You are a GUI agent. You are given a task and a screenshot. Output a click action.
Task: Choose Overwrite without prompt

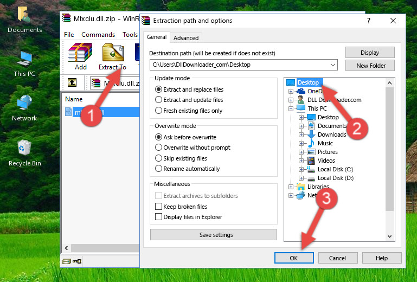click(158, 148)
